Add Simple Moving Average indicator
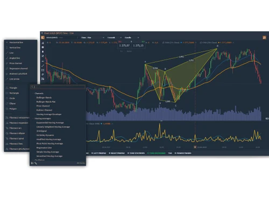 (x=47, y=152)
